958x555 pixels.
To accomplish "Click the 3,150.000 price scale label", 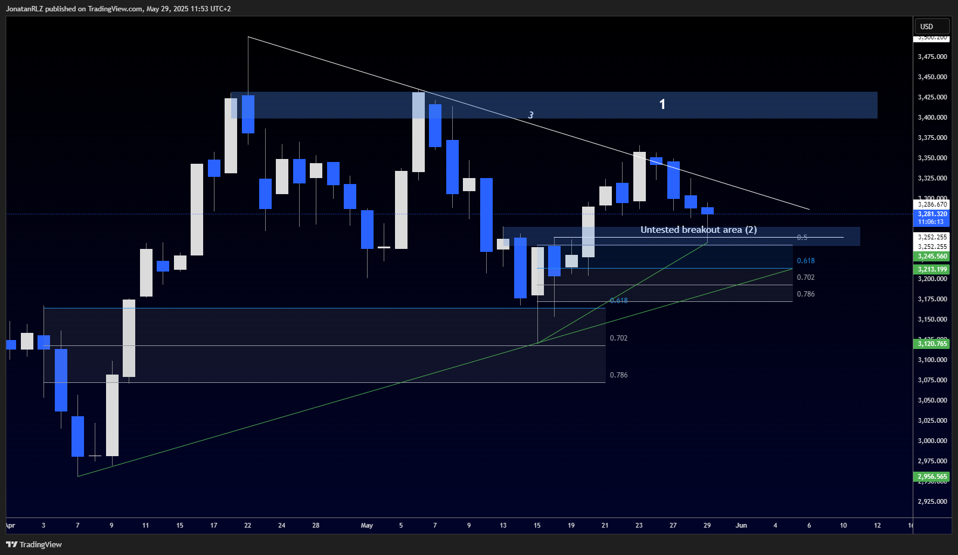I will point(932,319).
